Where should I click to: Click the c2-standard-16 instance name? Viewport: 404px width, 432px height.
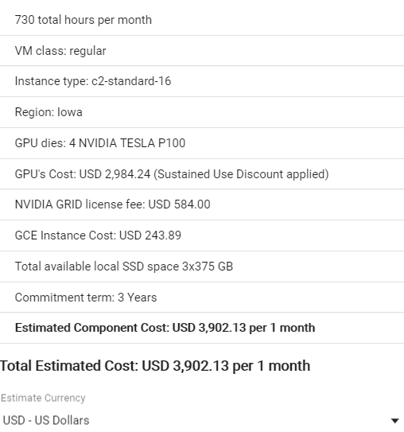tap(131, 81)
